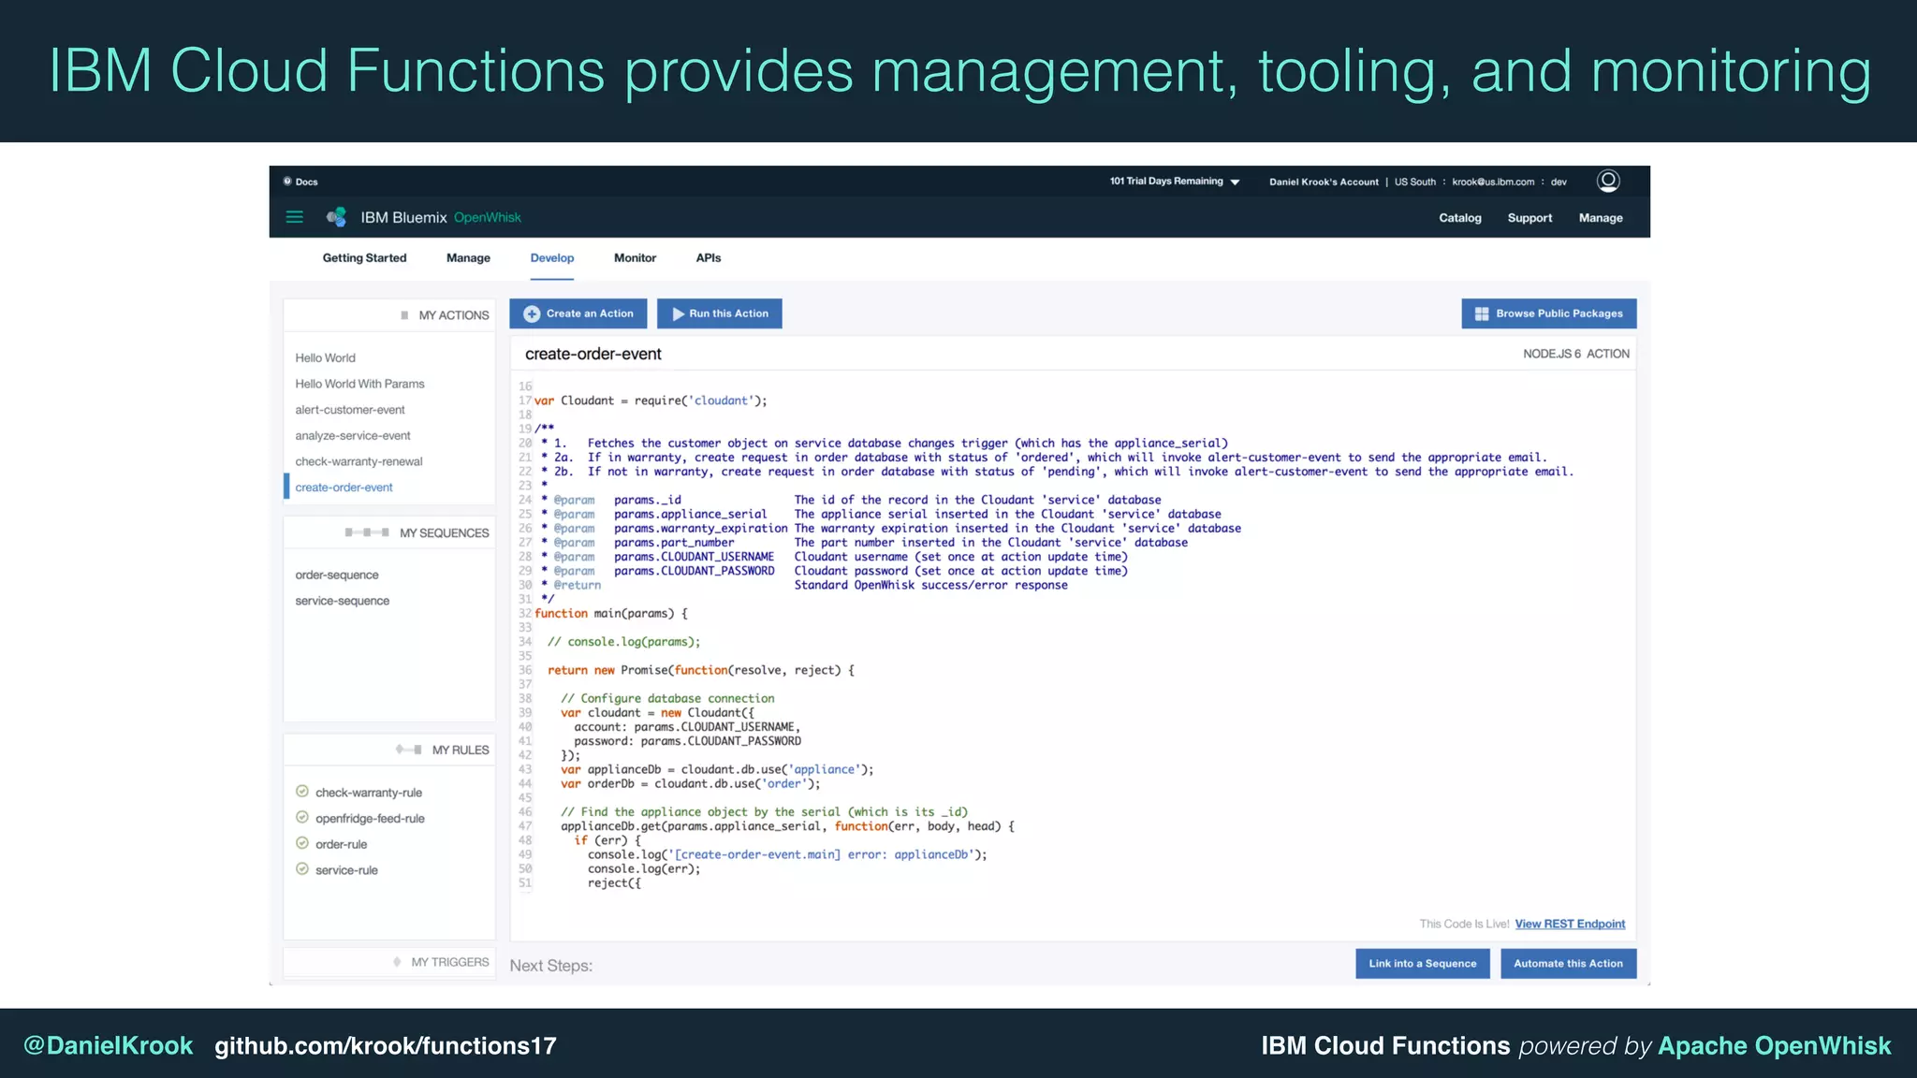This screenshot has height=1078, width=1917.
Task: Click the grid icon on Browse Public Packages
Action: [x=1482, y=313]
